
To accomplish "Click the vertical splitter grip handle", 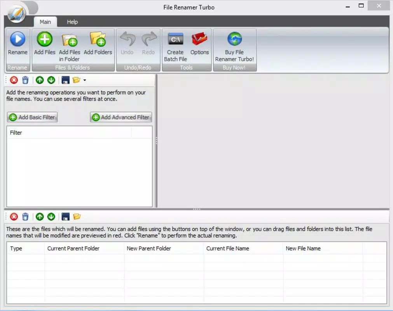I will [156, 141].
